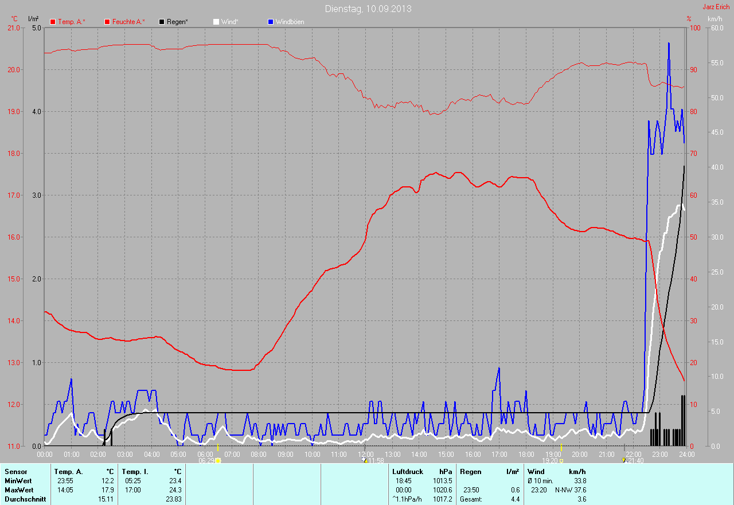Click the 05:25 indoor minimum time
734x505 pixels.
[x=133, y=481]
